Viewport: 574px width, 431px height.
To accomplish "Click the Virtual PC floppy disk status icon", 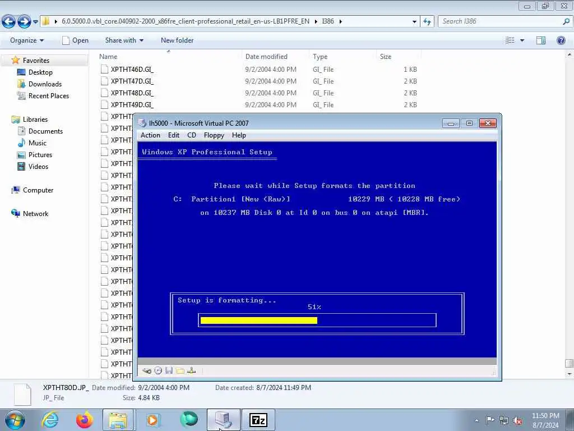I will 169,370.
